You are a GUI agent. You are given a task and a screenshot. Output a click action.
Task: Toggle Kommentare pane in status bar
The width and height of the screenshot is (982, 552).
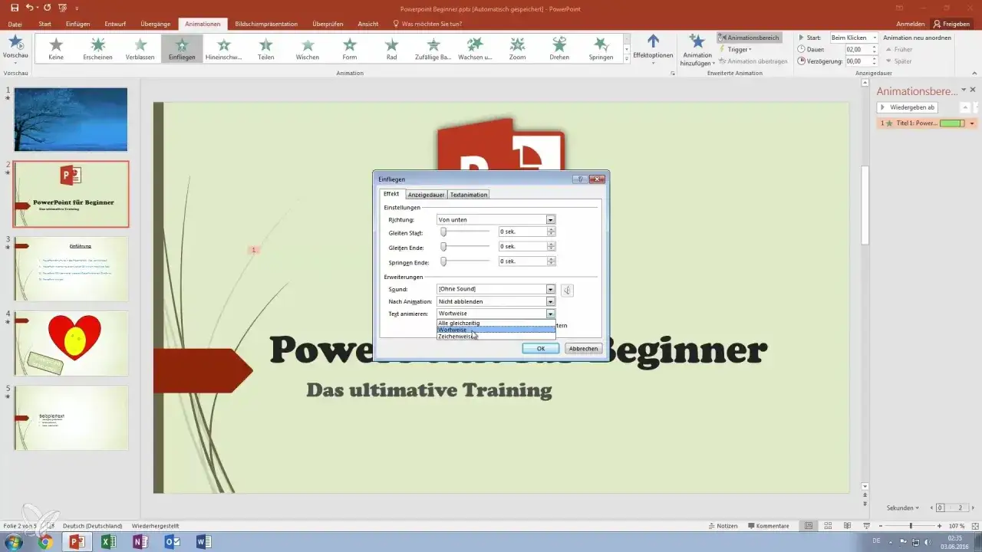click(x=768, y=526)
